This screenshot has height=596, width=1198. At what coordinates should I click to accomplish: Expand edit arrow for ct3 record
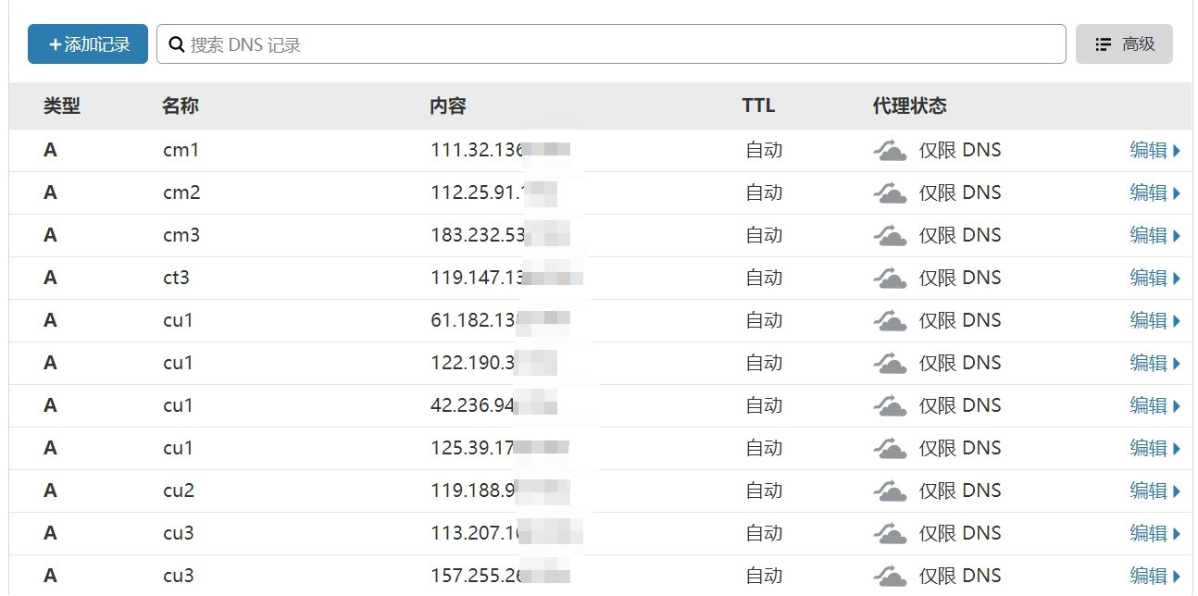1177,279
